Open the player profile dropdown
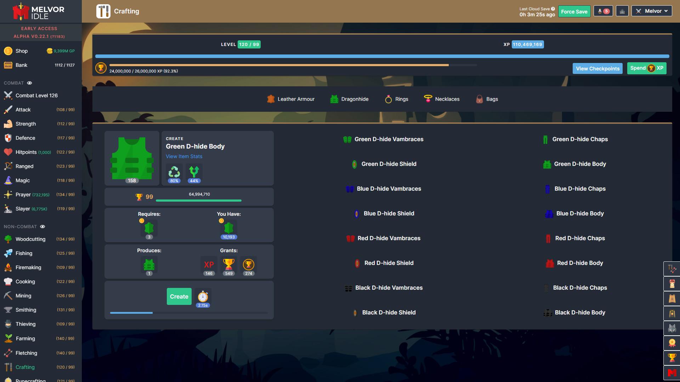Viewport: 680px width, 382px height. [652, 11]
